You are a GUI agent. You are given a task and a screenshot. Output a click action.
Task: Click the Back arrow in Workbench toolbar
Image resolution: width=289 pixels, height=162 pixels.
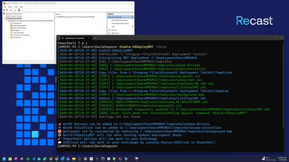click(4, 10)
